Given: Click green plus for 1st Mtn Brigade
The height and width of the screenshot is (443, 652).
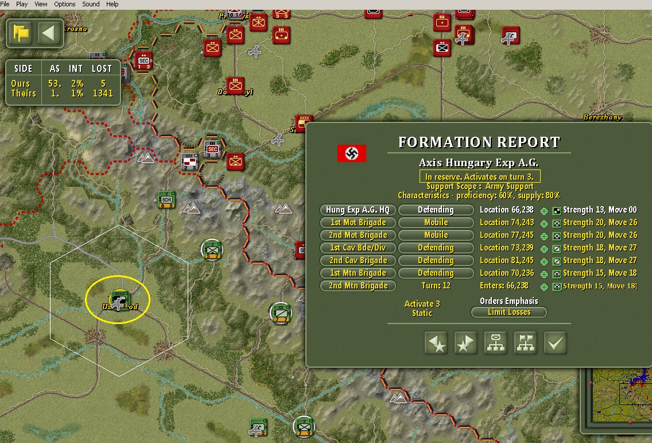Looking at the screenshot, I should tap(544, 275).
